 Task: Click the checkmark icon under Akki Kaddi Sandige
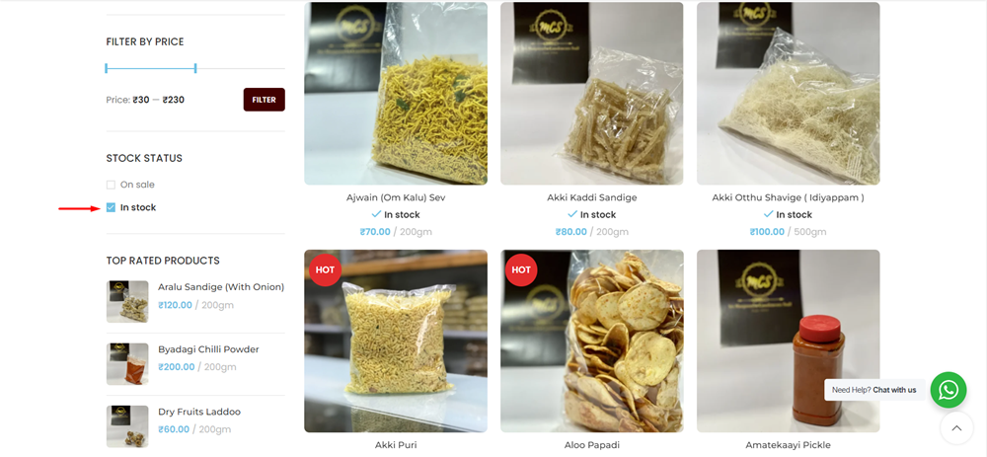[x=572, y=214]
